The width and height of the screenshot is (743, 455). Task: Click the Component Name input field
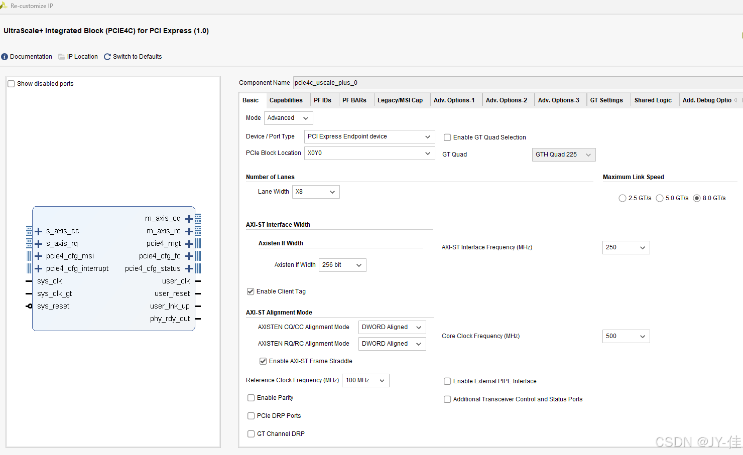[518, 83]
